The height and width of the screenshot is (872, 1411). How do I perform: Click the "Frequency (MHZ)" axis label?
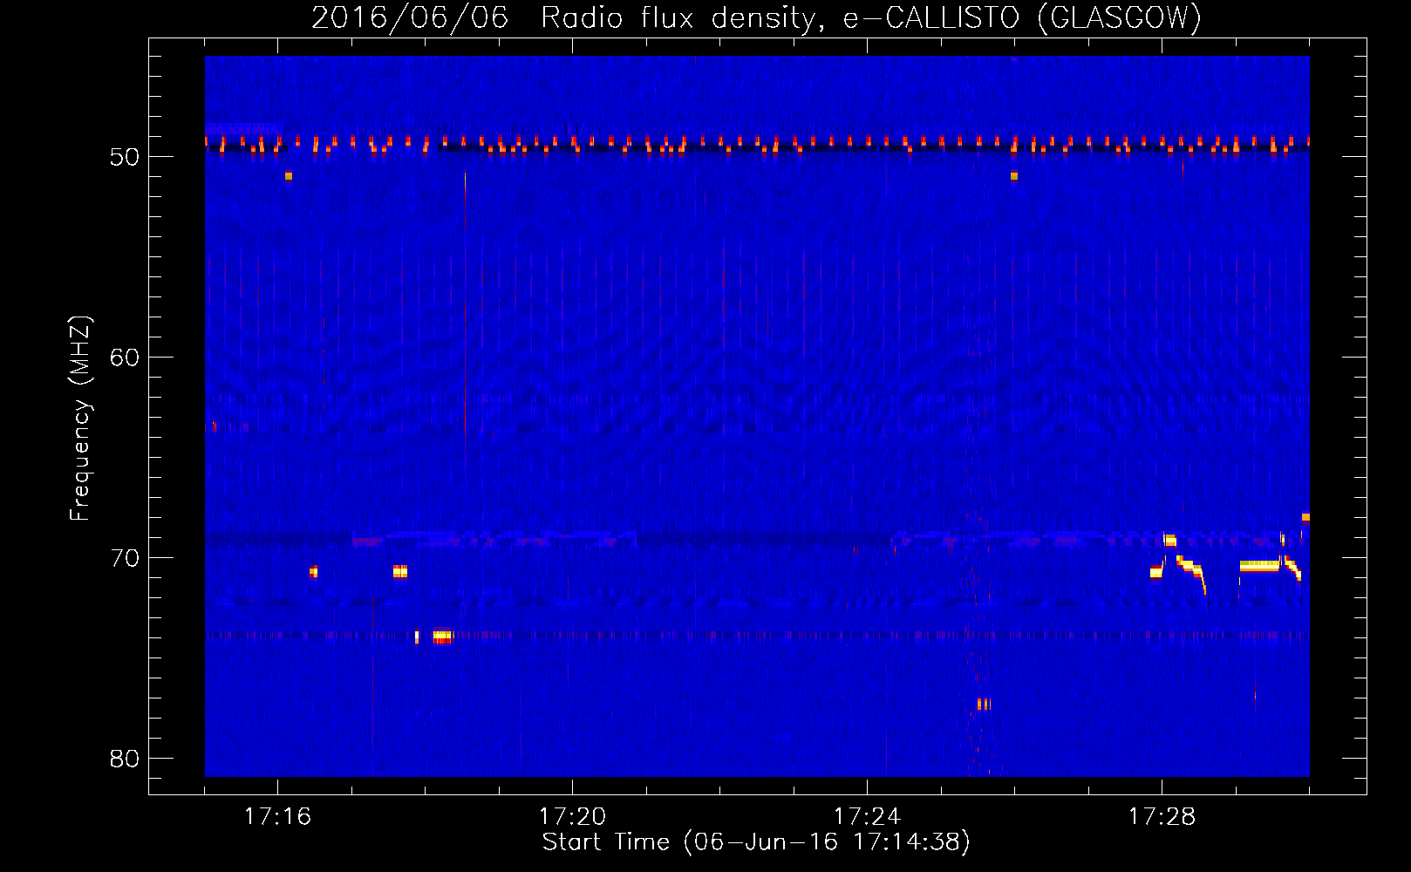(79, 419)
